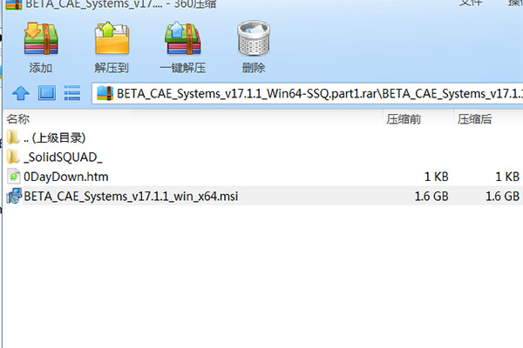The width and height of the screenshot is (523, 348).
Task: Click the msi installer file icon
Action: pos(14,196)
